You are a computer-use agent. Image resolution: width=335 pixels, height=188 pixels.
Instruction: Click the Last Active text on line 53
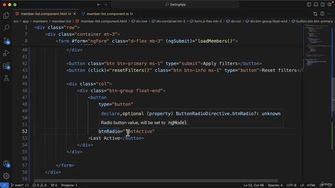click(105, 138)
